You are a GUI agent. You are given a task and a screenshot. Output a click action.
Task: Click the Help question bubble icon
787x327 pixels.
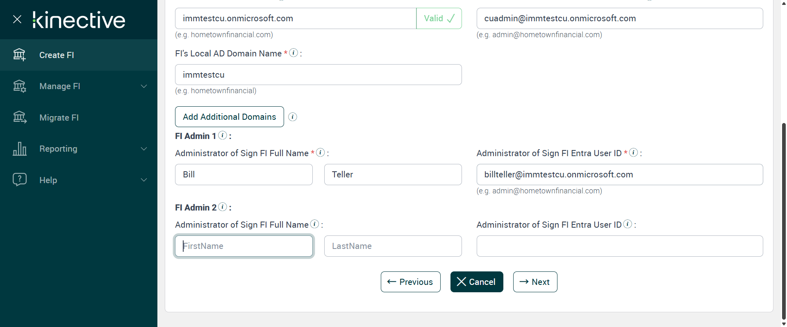(x=19, y=179)
